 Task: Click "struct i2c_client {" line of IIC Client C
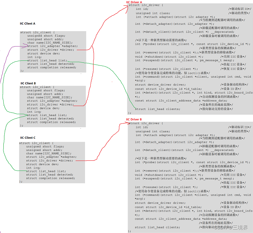pos(37,143)
